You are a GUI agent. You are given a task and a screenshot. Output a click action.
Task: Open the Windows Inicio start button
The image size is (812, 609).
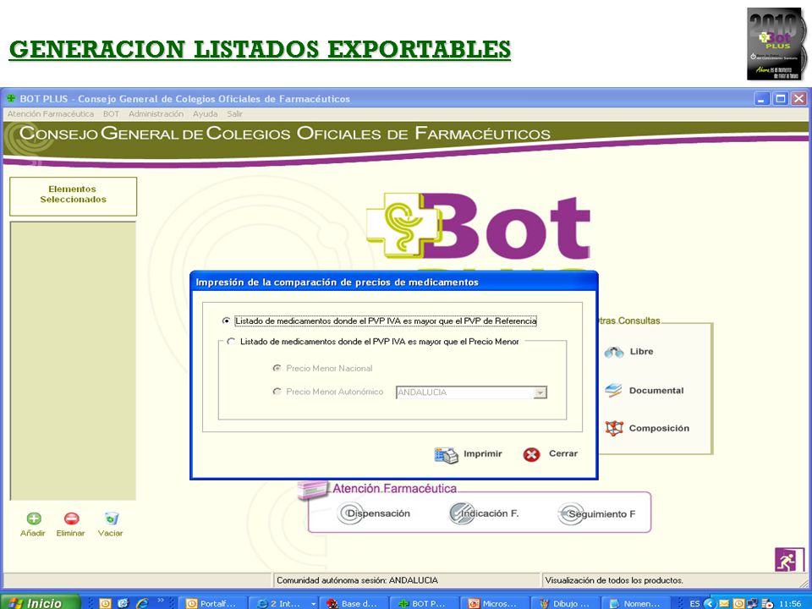[41, 603]
